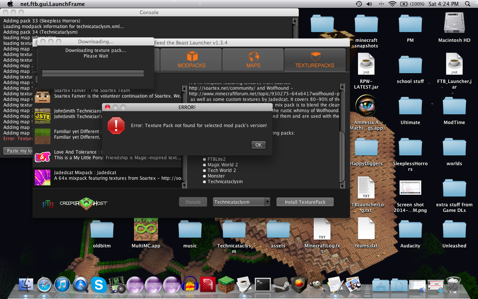Click the CreeperHost logo
The image size is (478, 299).
point(84,203)
